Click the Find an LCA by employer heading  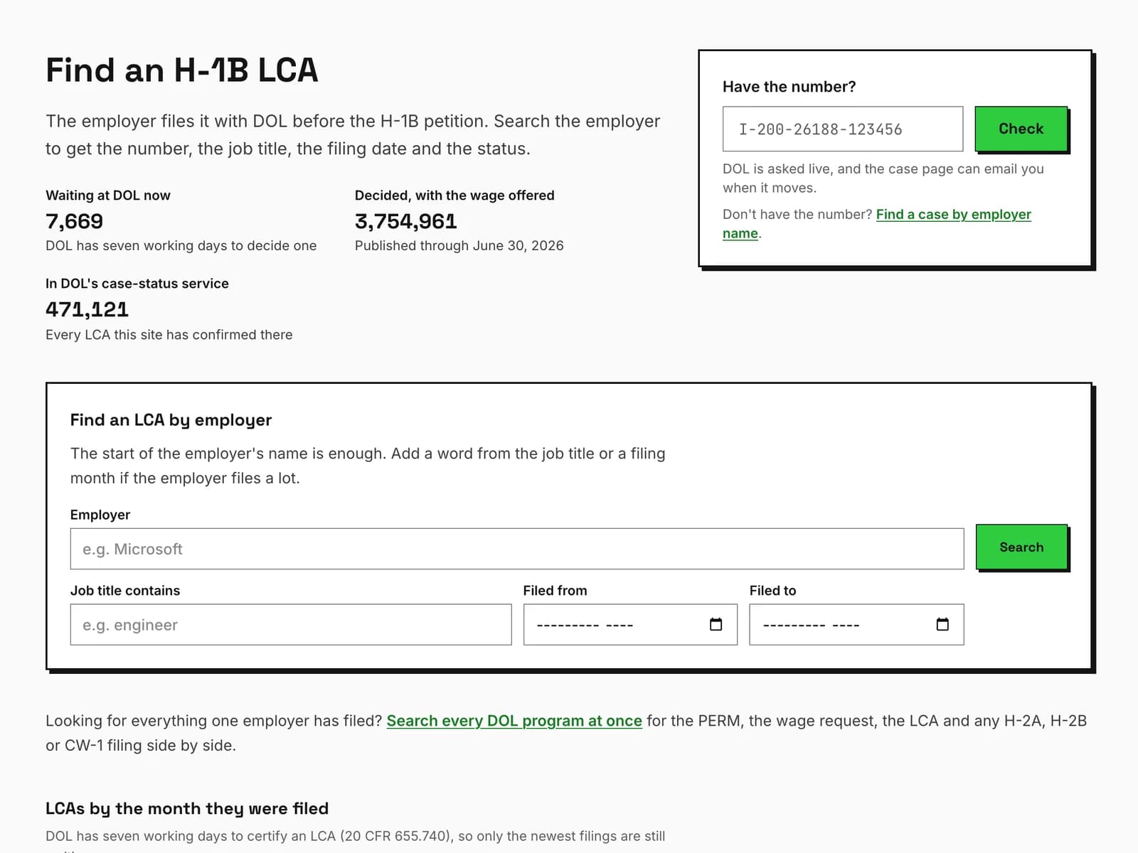pyautogui.click(x=171, y=420)
